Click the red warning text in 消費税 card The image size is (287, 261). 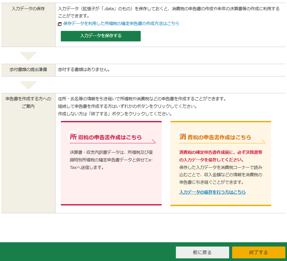click(x=221, y=156)
